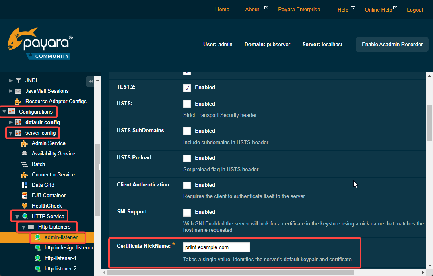Open the Payara Enterprise link

[x=299, y=10]
